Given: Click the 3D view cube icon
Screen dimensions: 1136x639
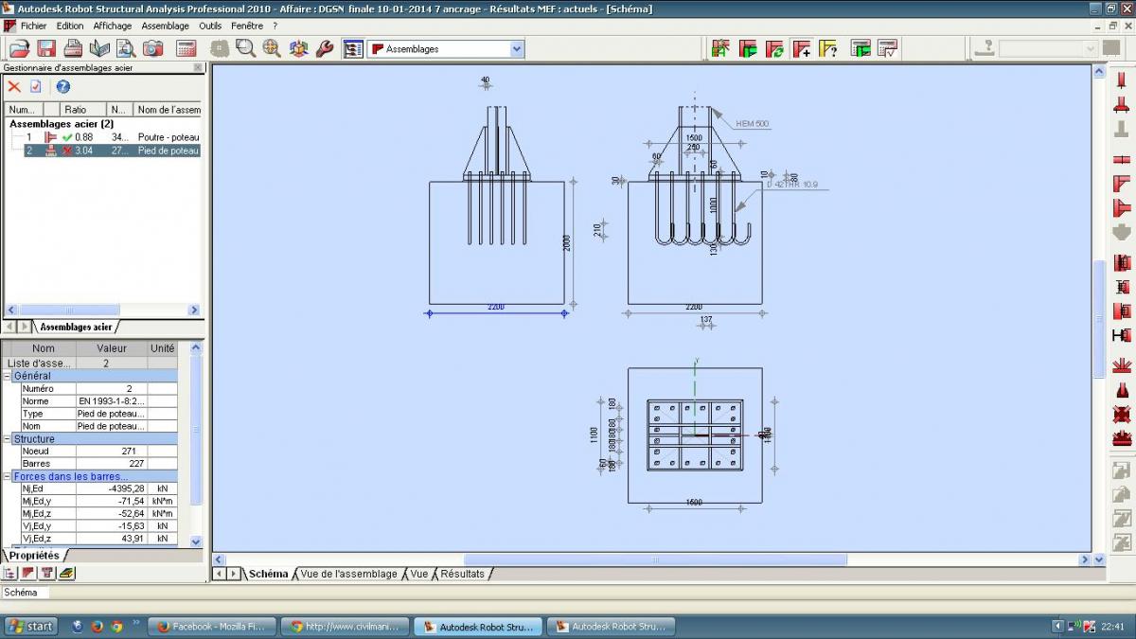Looking at the screenshot, I should click(299, 48).
